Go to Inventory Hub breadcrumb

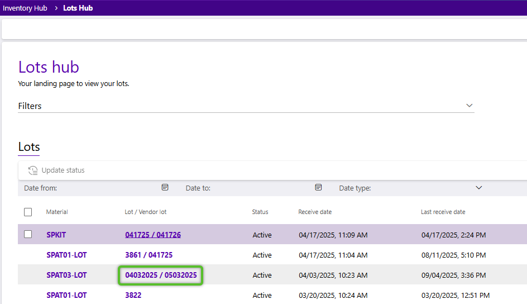tap(25, 8)
